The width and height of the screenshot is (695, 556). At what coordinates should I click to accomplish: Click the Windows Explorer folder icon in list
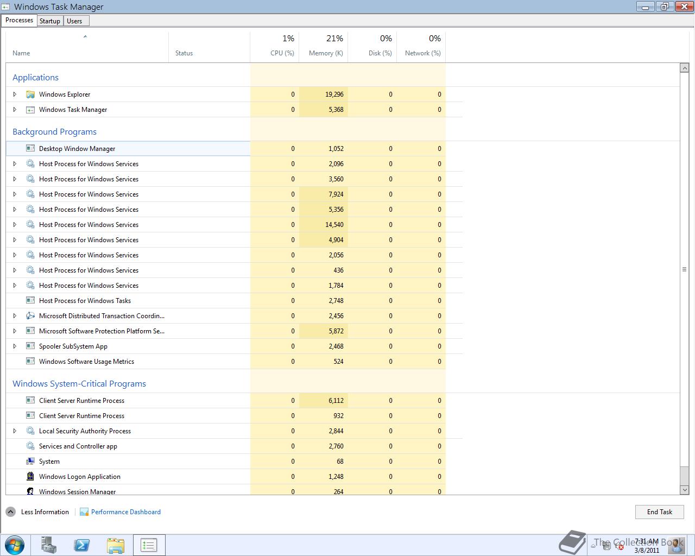30,94
